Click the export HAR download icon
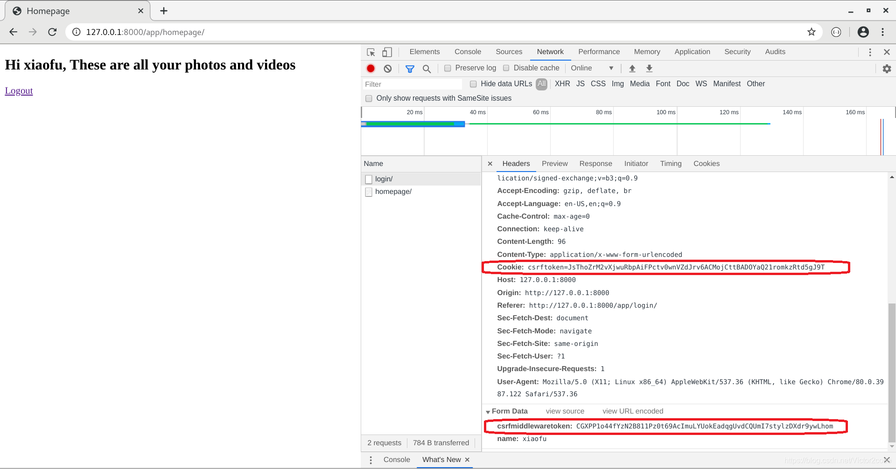 [x=649, y=68]
